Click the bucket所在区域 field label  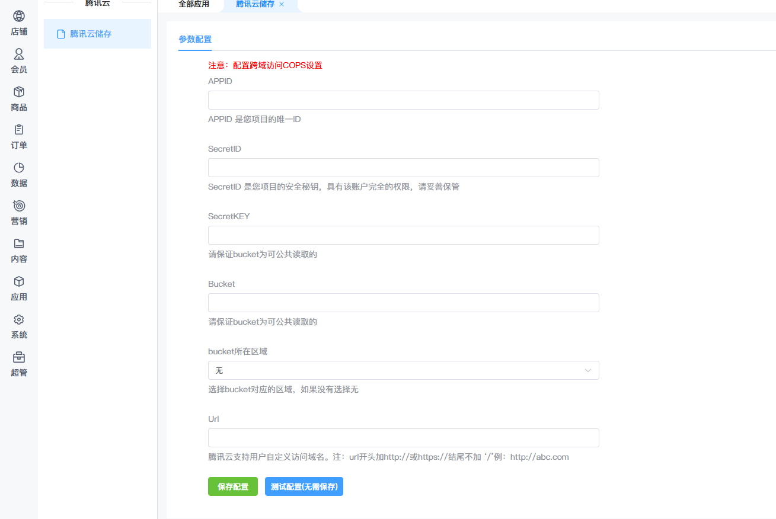[x=238, y=351]
